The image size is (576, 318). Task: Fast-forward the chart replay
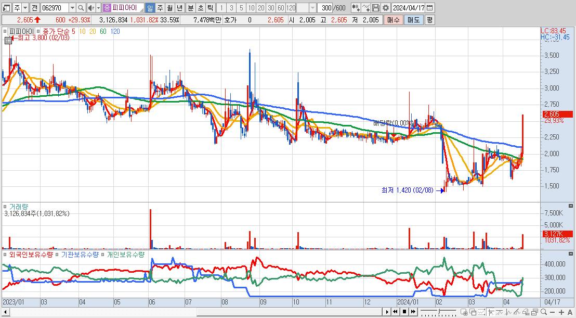(x=413, y=312)
